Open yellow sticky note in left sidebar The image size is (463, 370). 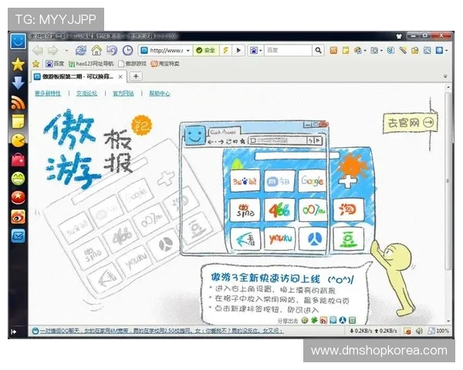pyautogui.click(x=18, y=122)
